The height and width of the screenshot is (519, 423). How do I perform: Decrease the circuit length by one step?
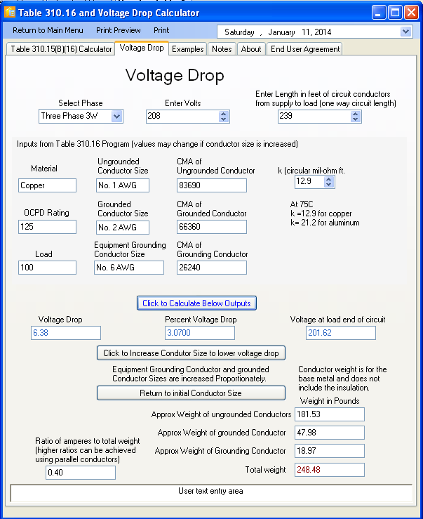(x=356, y=119)
